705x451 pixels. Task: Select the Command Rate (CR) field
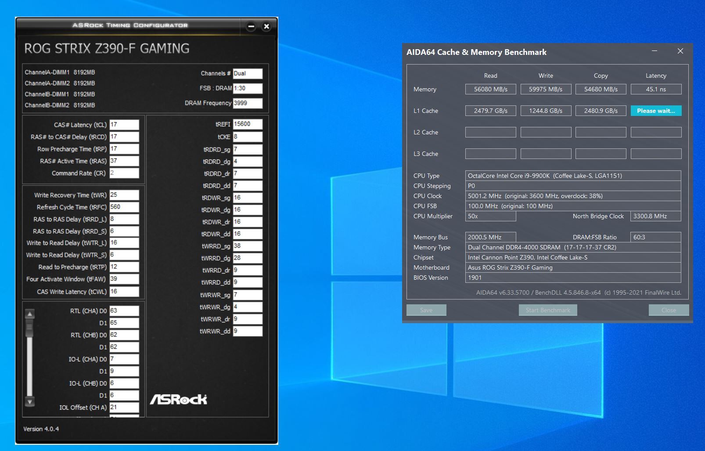point(124,173)
